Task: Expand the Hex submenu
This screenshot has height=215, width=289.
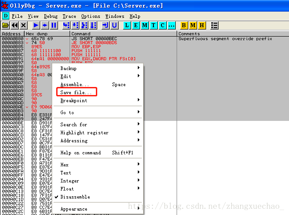Action: (x=98, y=165)
